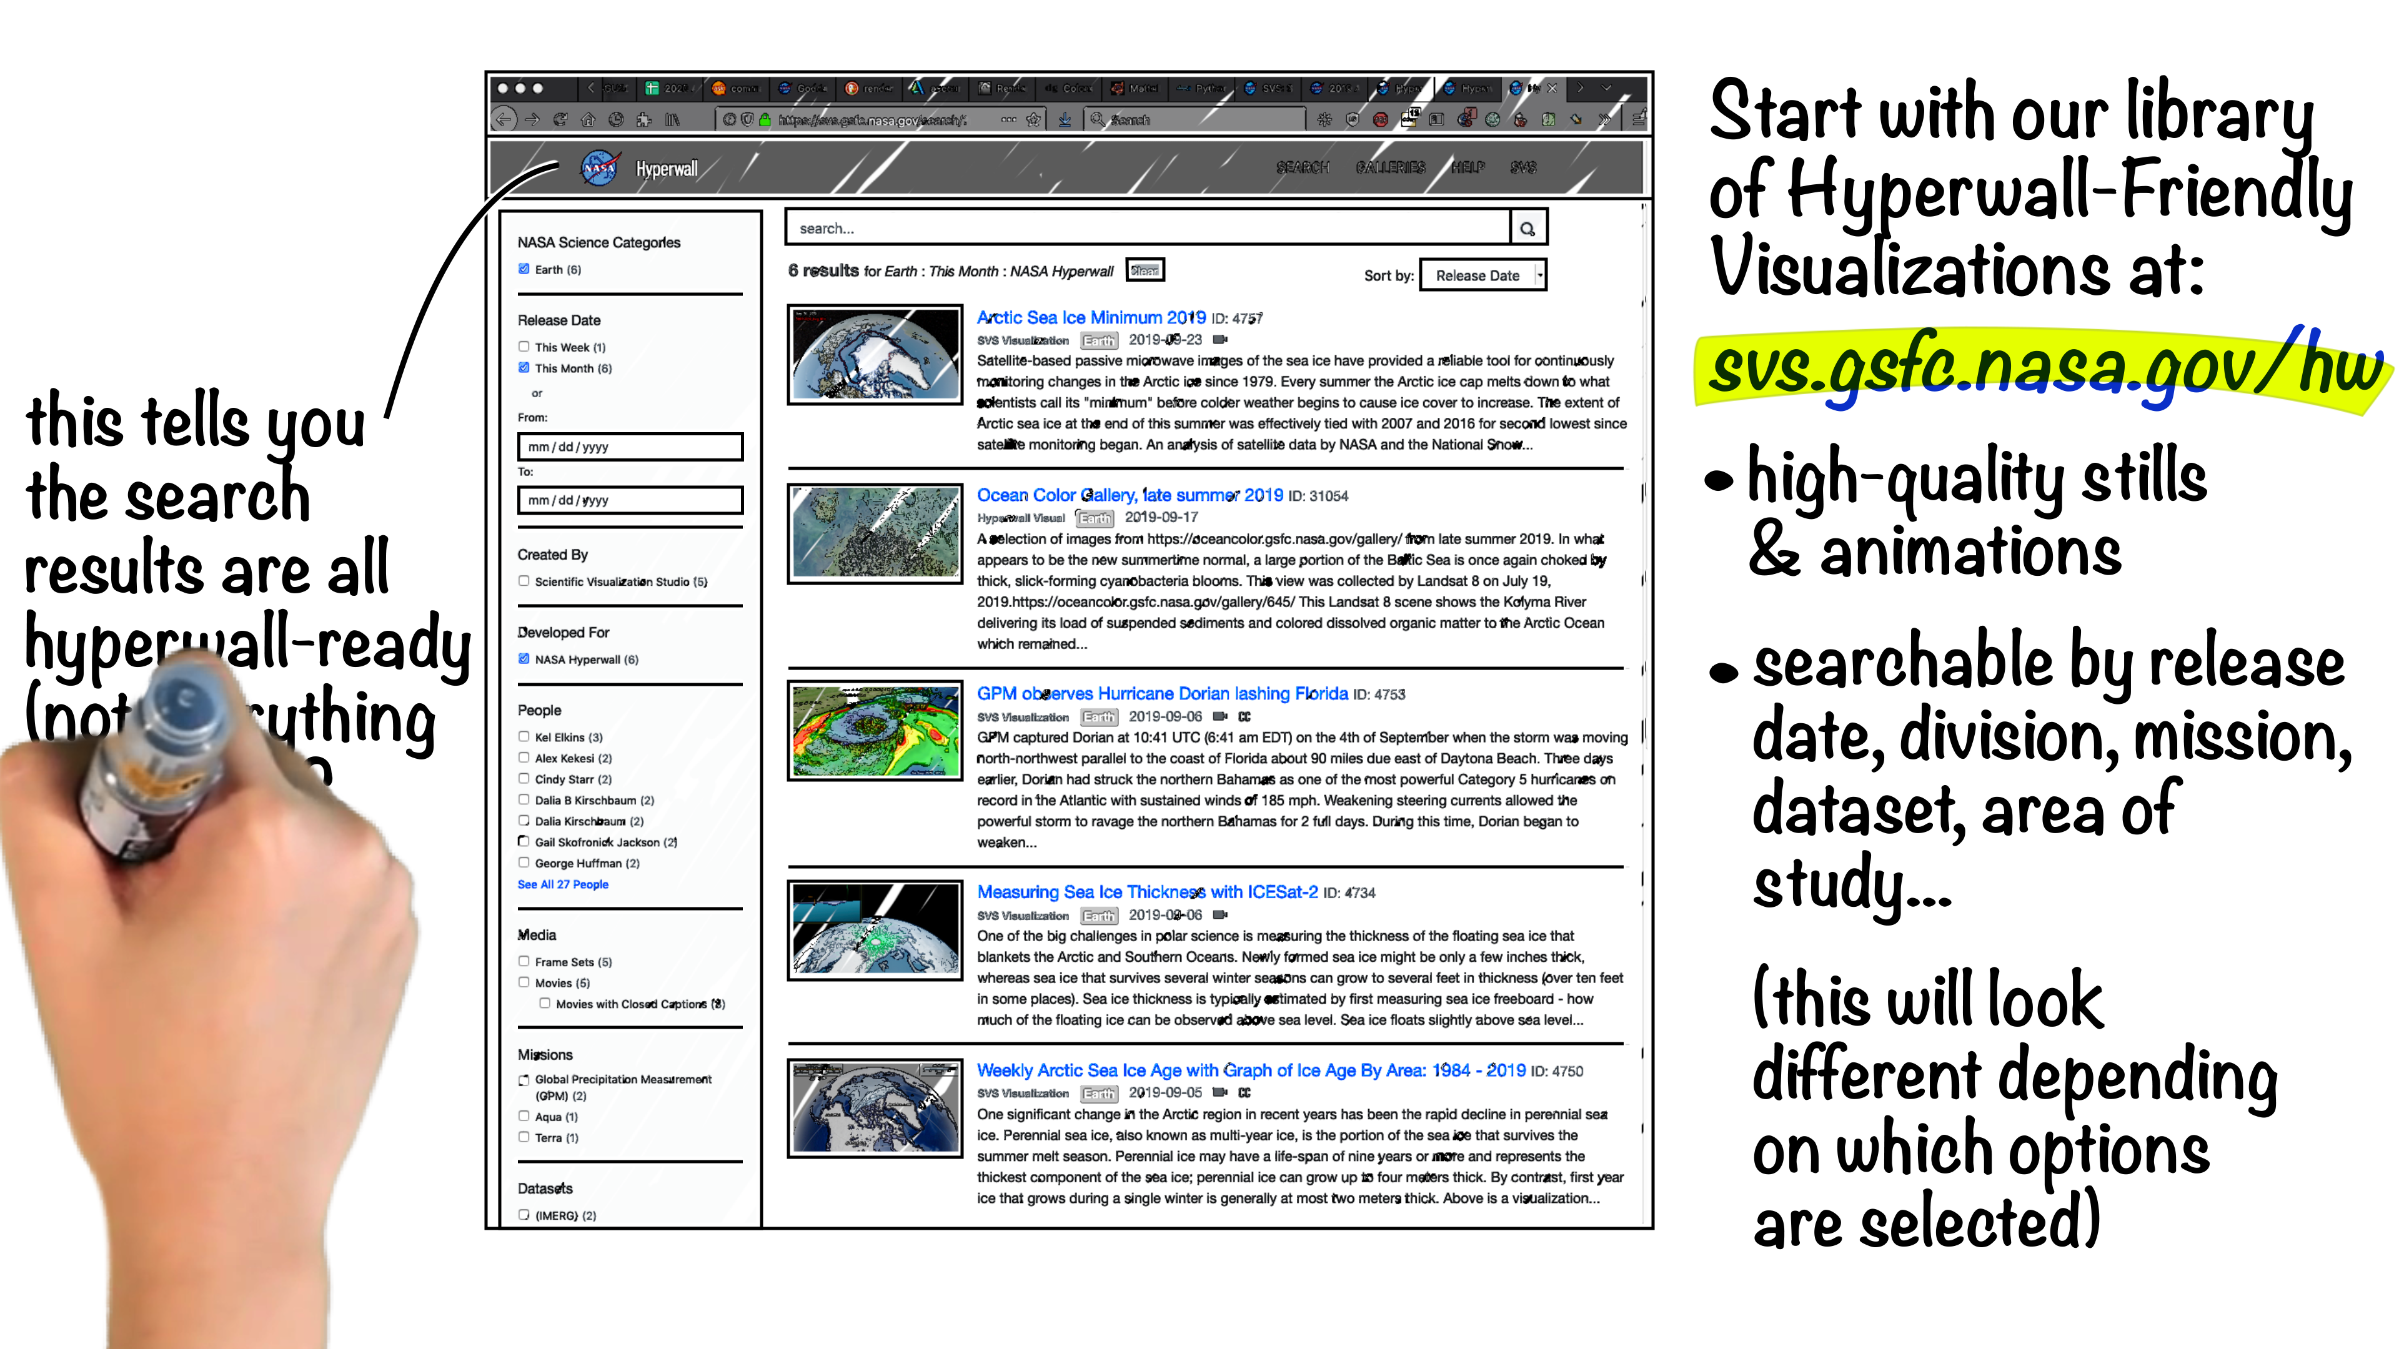Screen dimensions: 2399x1349
Task: Show more toolbar tools via double chevron
Action: point(1604,119)
